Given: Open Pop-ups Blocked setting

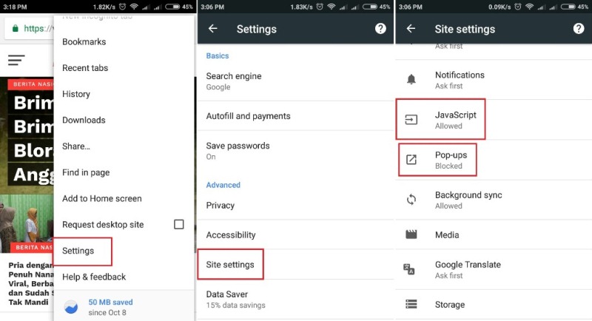Looking at the screenshot, I should point(494,160).
